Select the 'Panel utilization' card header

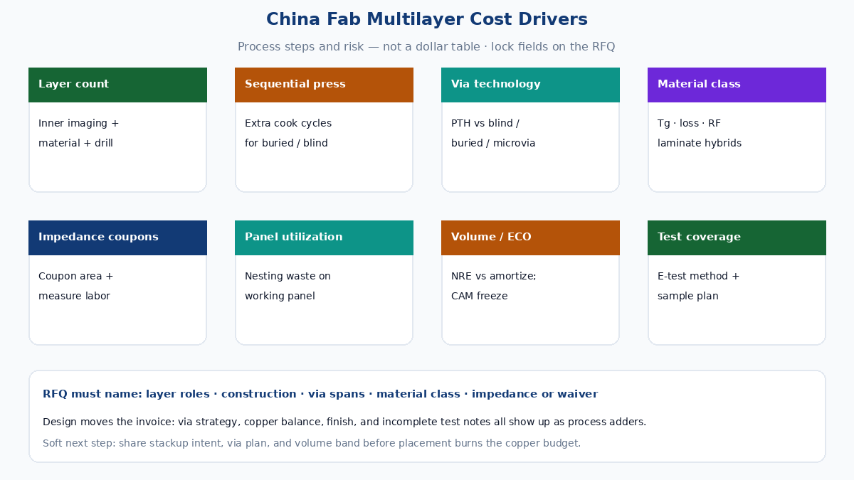(324, 238)
